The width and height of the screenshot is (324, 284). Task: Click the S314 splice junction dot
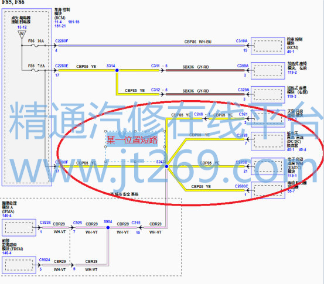pos(117,70)
